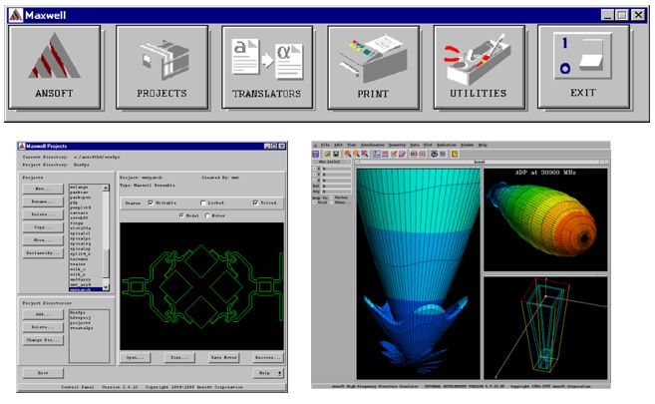Click projects list scroll-up arrow
655x404 pixels.
106,188
